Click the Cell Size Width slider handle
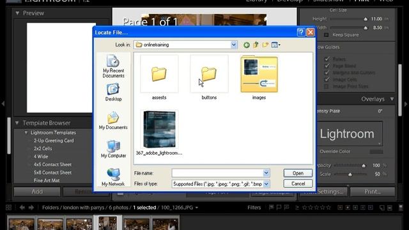Viewport: 409px width, 230px height. 366,27
